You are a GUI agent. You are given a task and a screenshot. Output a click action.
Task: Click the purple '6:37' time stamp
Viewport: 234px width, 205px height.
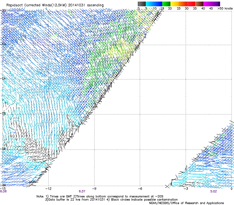tap(82, 191)
